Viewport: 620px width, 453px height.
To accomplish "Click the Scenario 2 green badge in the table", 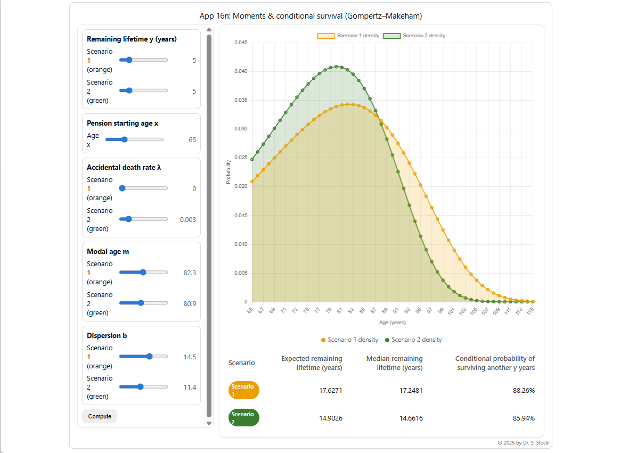I will pos(243,417).
